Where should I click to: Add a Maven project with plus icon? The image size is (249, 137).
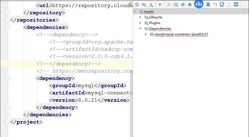160,5
